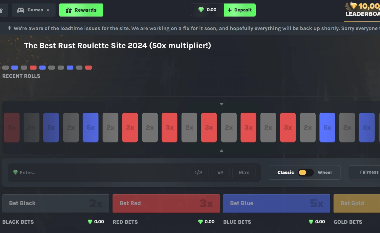Image resolution: width=380 pixels, height=233 pixels.
Task: Select the Wheel mode label
Action: 325,172
